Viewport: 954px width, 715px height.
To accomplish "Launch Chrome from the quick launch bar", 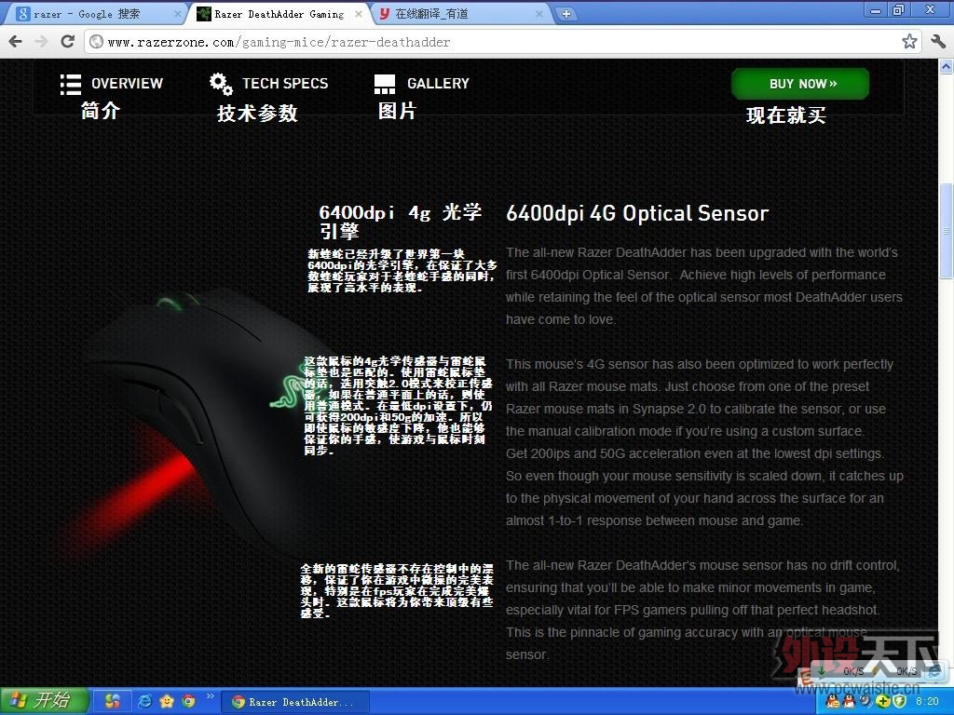I will (x=188, y=702).
